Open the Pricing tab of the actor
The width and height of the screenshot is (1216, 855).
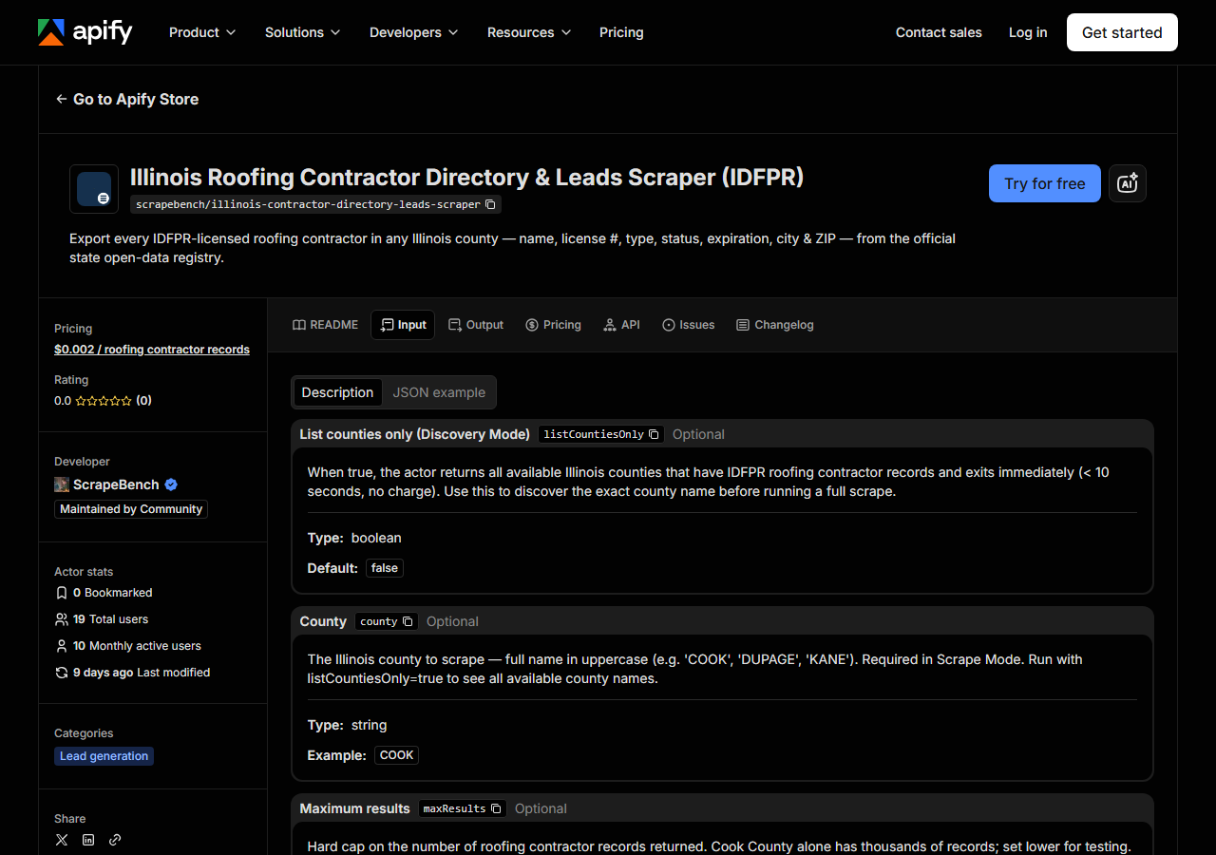[553, 325]
